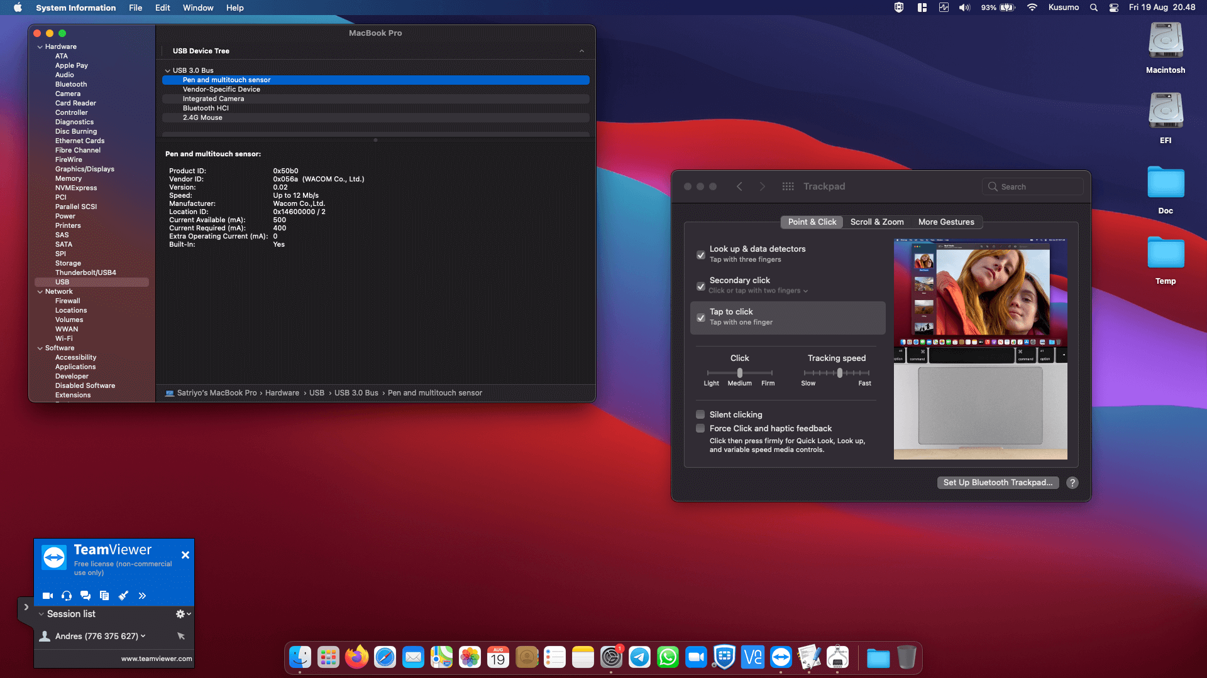Open the Telegram icon in the Dock
This screenshot has height=678, width=1207.
(x=639, y=657)
